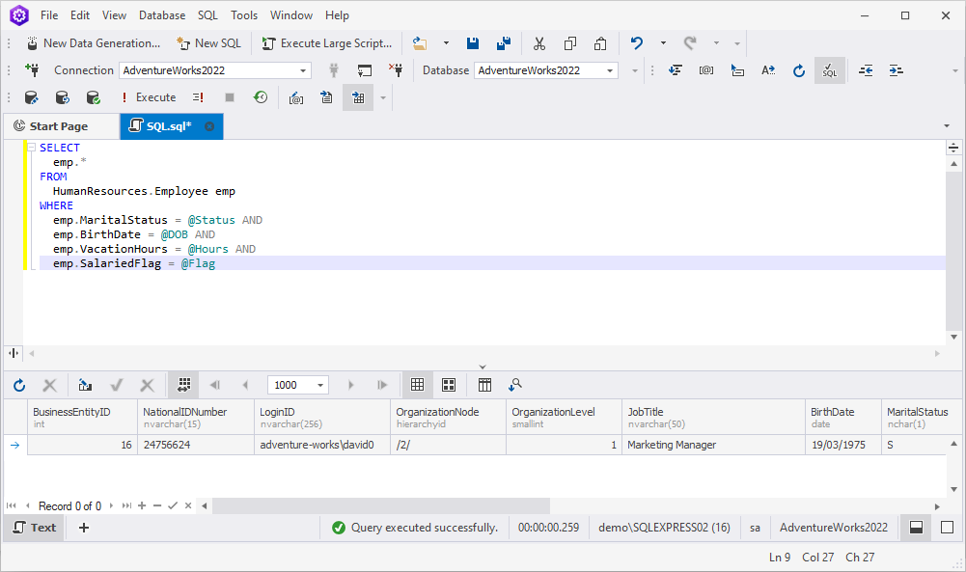The height and width of the screenshot is (572, 966).
Task: Disconnect using the red X plug icon
Action: tap(396, 70)
